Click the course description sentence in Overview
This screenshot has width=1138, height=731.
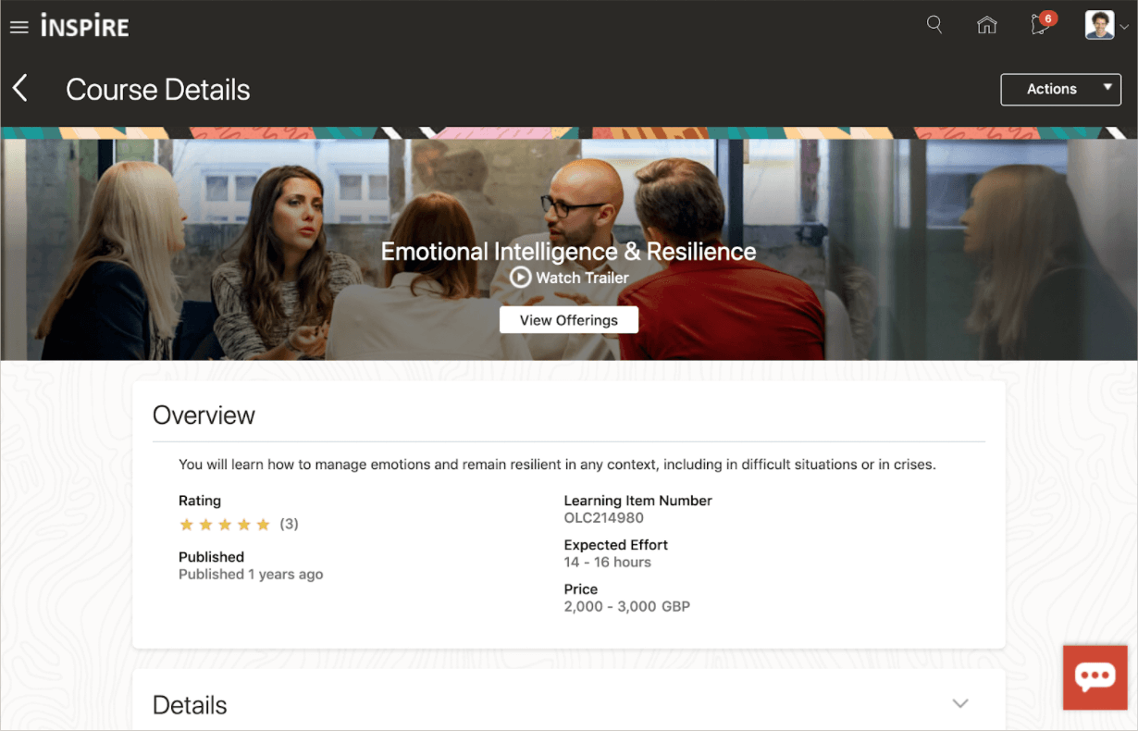click(557, 465)
